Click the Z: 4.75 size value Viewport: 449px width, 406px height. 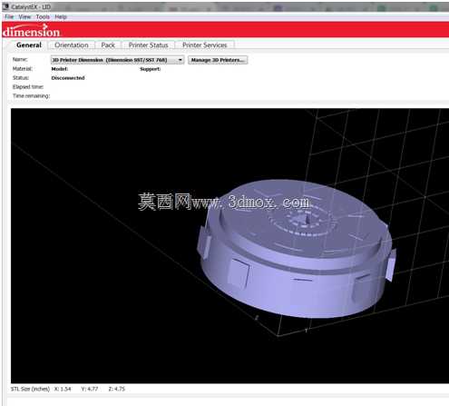coord(116,389)
